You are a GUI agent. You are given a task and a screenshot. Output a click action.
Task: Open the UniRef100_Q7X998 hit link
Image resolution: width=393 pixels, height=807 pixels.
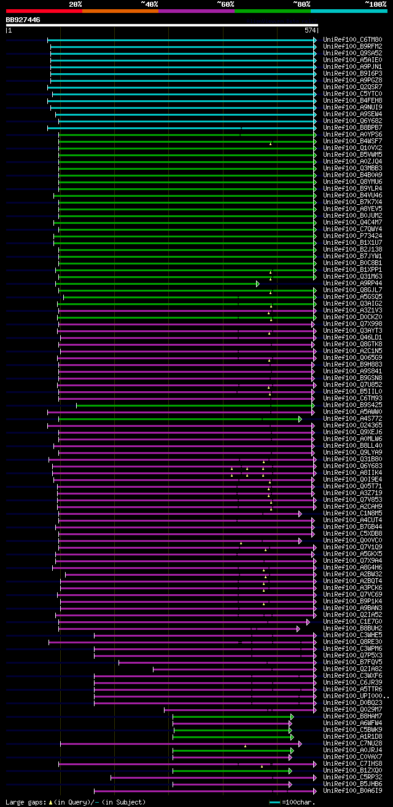352,324
